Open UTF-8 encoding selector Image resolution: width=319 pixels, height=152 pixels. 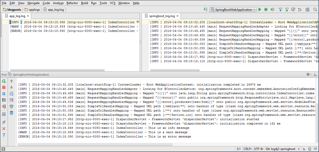pos(259,149)
